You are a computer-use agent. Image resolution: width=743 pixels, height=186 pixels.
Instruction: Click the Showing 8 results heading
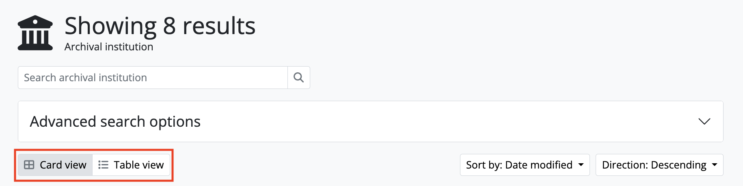pyautogui.click(x=160, y=26)
